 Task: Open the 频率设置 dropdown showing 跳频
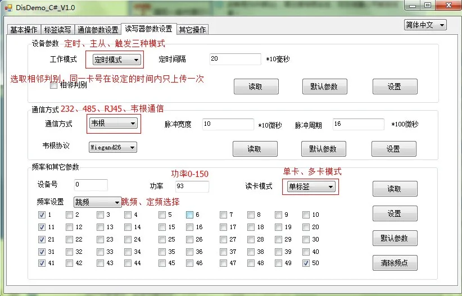[97, 202]
